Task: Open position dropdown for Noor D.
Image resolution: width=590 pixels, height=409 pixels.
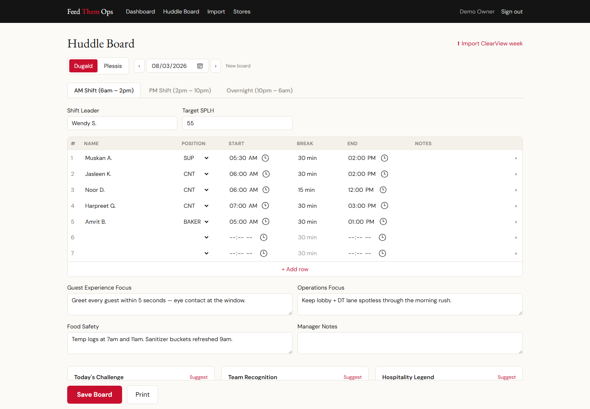Action: tap(196, 190)
